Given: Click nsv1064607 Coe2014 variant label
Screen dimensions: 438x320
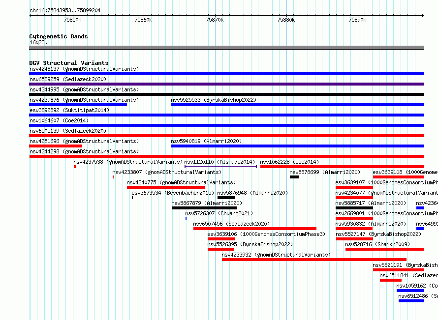Looking at the screenshot, I should point(59,120).
